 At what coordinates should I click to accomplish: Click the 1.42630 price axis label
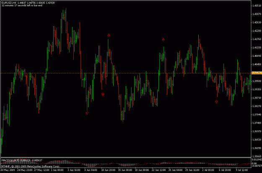pos(257,23)
